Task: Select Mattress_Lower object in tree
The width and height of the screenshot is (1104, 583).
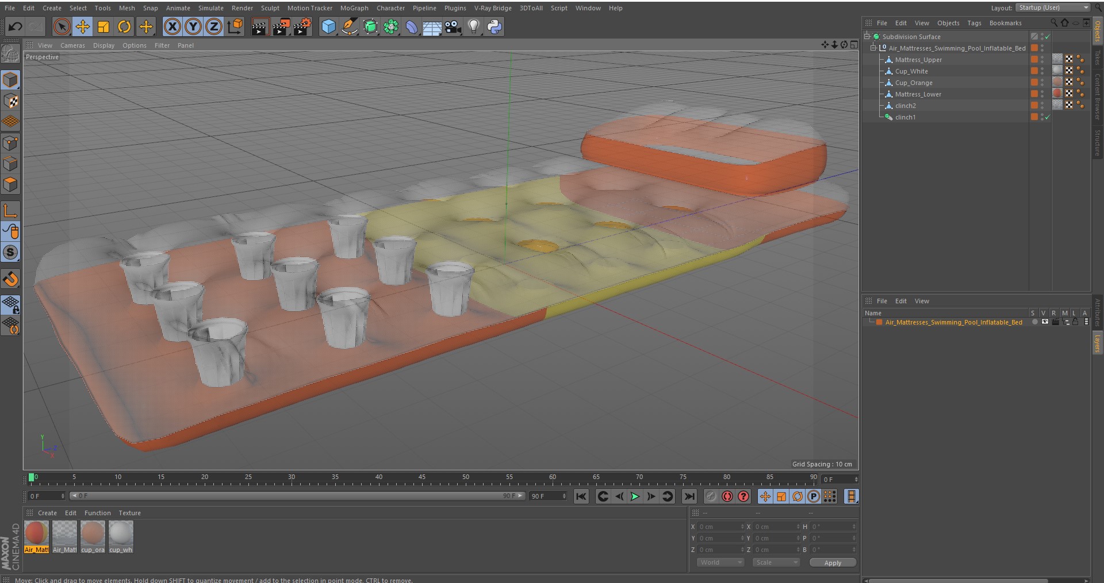Action: tap(918, 94)
